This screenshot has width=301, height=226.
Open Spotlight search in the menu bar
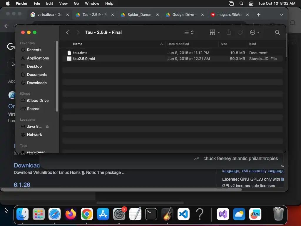(x=241, y=4)
